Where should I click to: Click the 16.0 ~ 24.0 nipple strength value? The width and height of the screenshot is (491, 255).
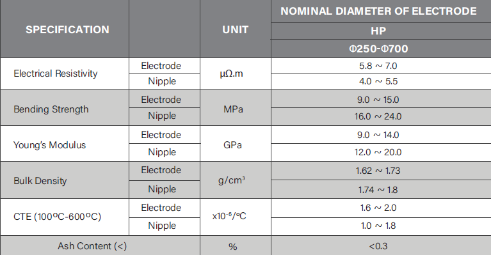(x=378, y=116)
